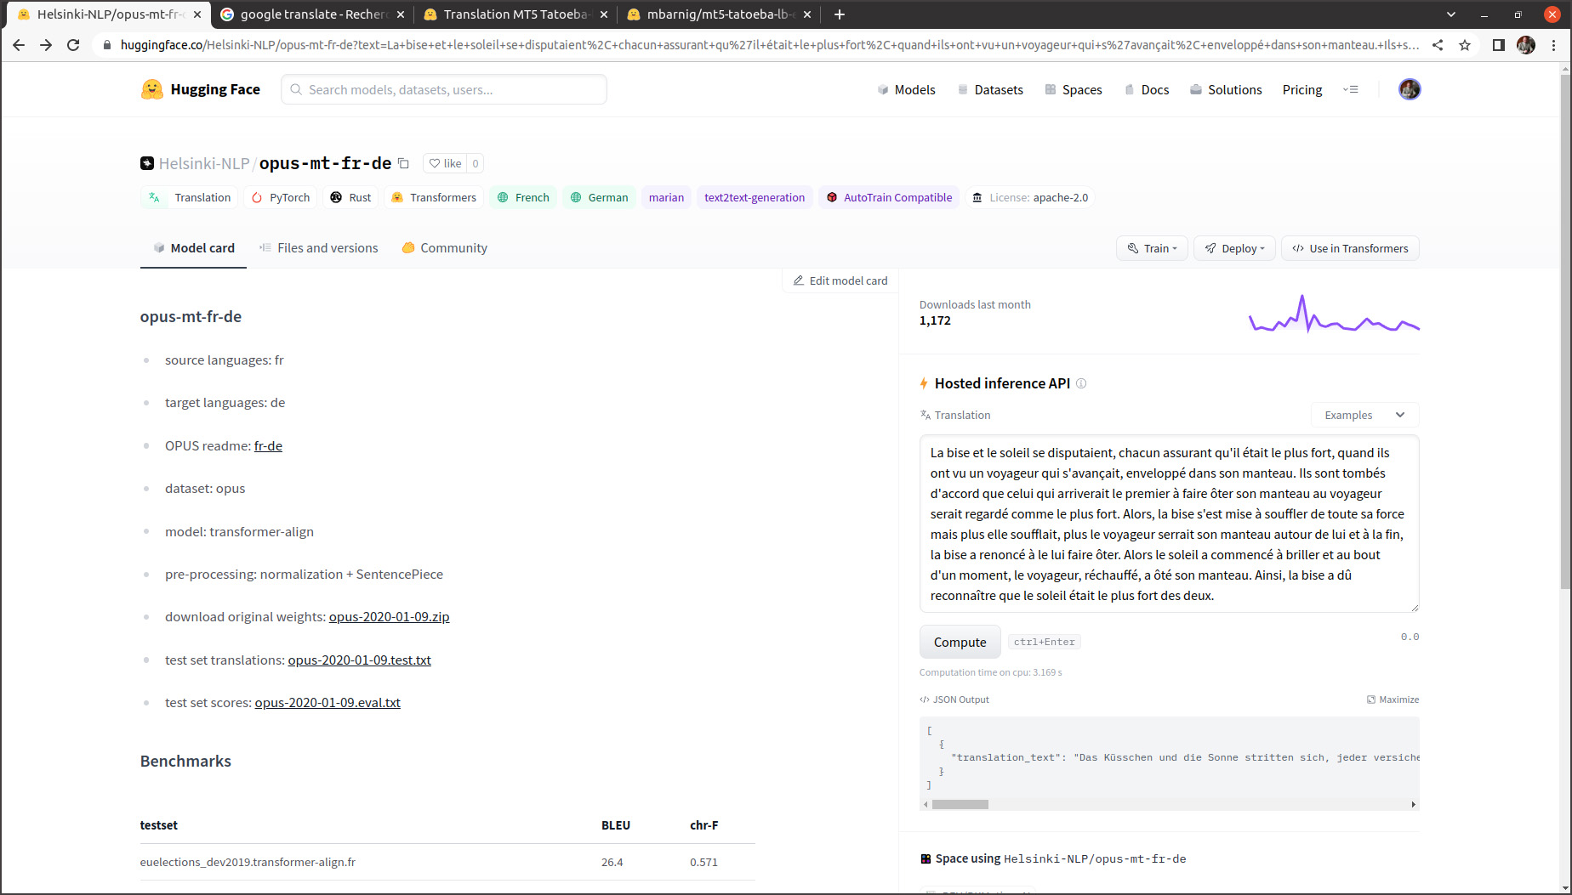1572x895 pixels.
Task: Open the Community tab
Action: point(445,248)
